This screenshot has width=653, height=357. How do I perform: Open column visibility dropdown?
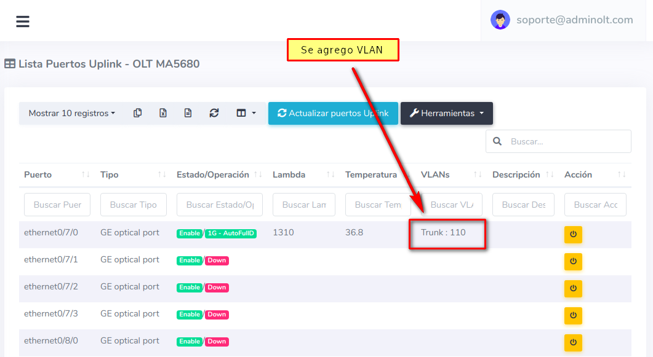point(246,113)
